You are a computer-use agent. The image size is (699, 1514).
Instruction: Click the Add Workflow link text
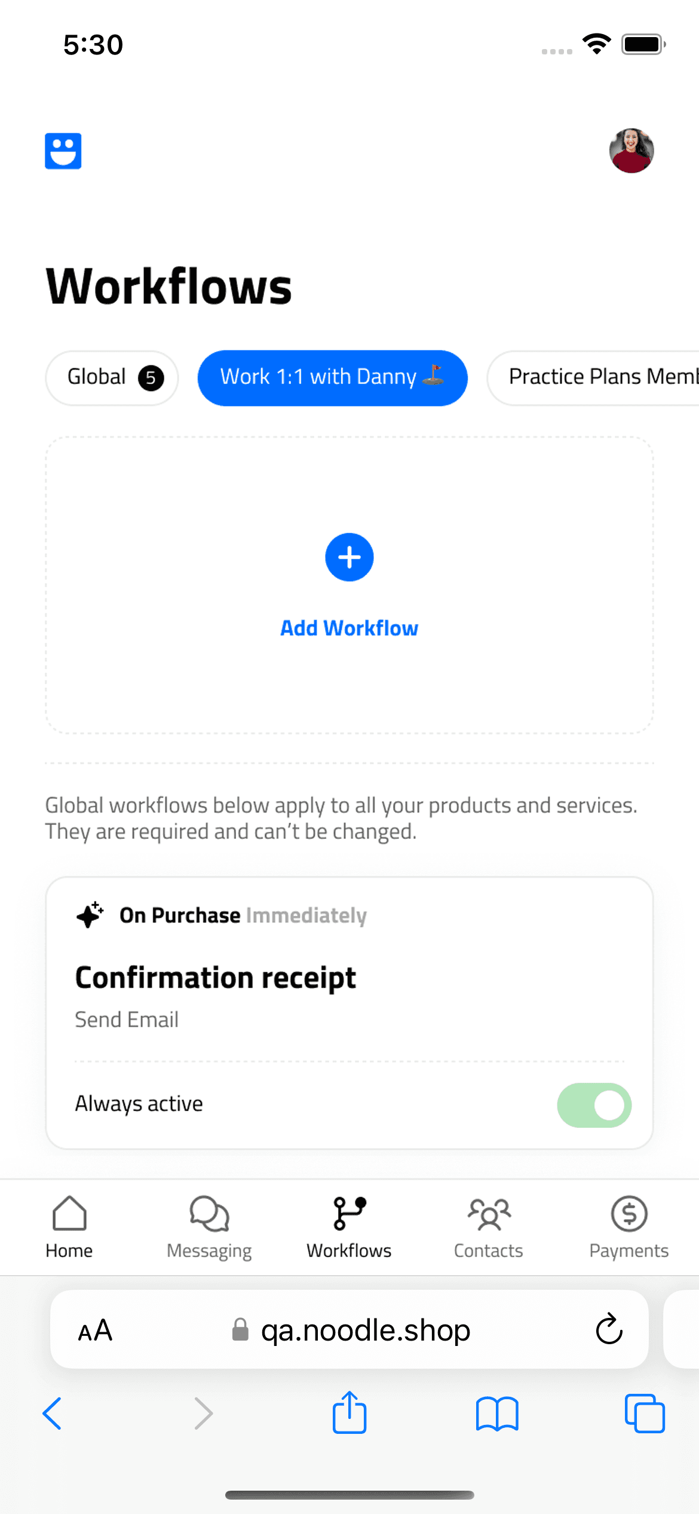click(349, 628)
